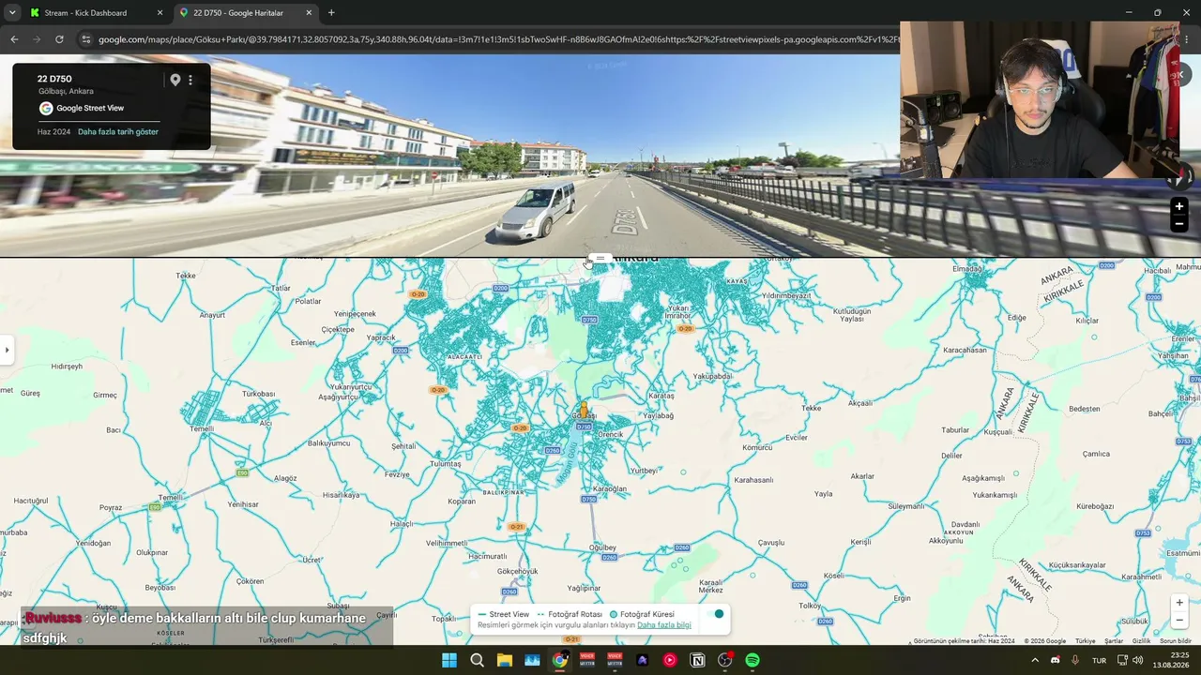Go back with the browser back arrow

pos(14,39)
